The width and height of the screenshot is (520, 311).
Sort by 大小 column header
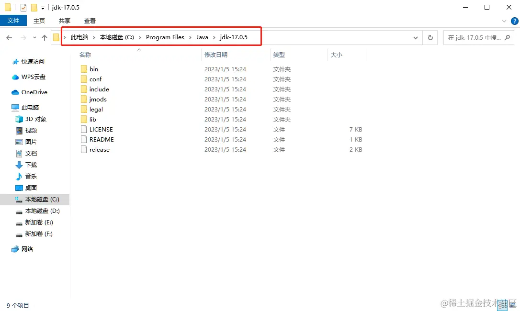[x=336, y=55]
